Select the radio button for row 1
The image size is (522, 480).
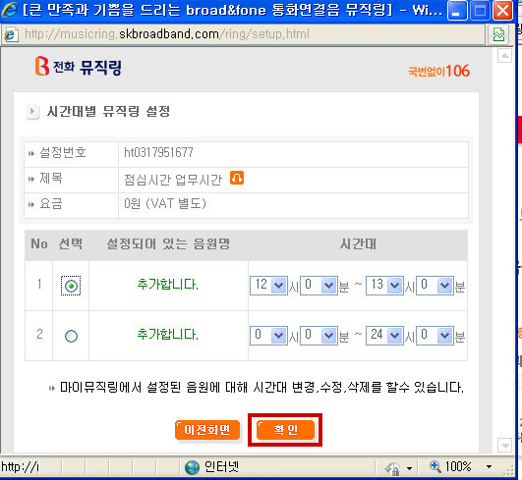pyautogui.click(x=71, y=286)
